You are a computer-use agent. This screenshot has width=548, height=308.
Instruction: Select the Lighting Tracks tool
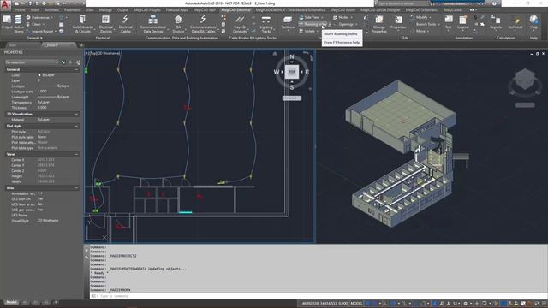[266, 24]
